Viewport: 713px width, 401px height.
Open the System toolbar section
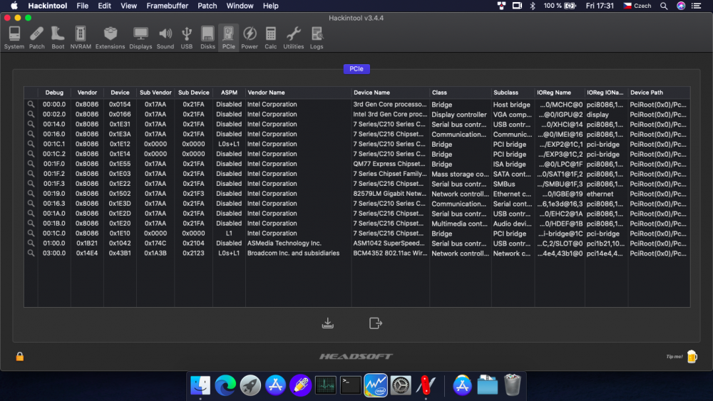pos(14,37)
